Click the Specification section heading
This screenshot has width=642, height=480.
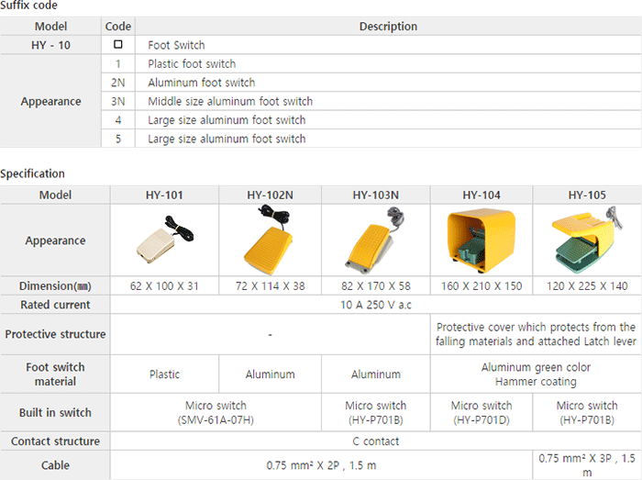tap(33, 173)
